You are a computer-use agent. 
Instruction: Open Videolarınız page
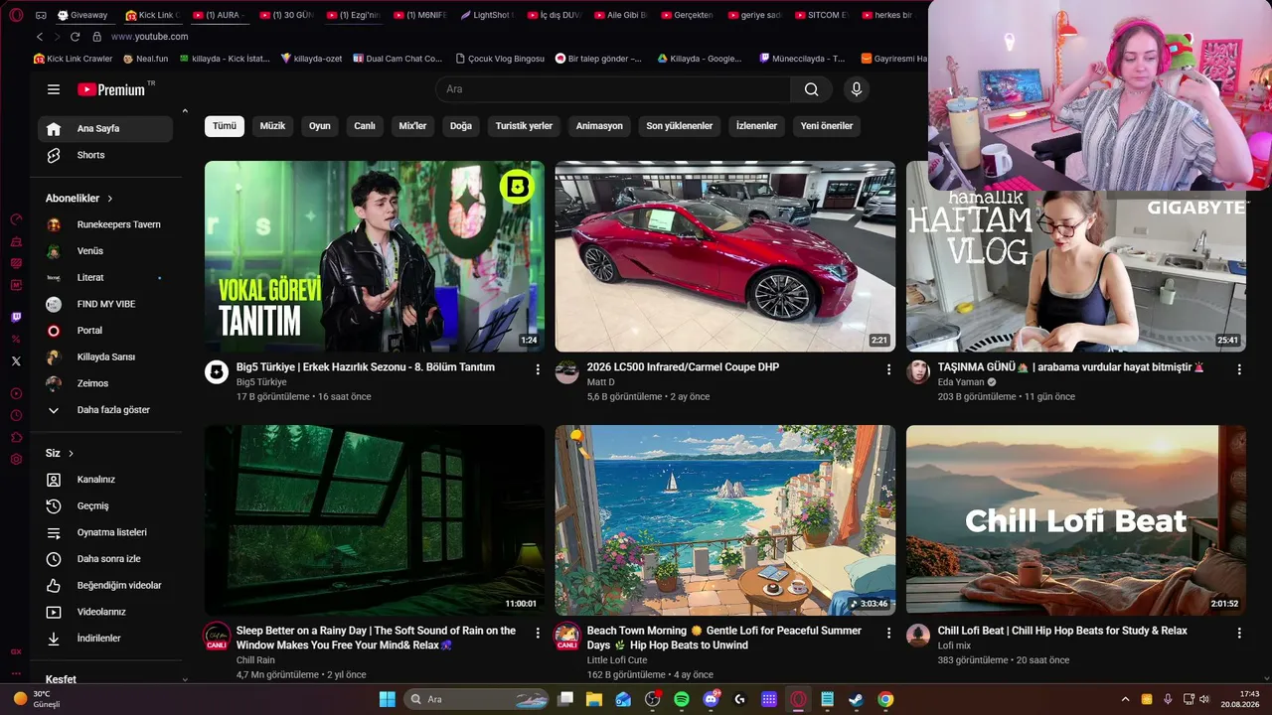tap(105, 612)
